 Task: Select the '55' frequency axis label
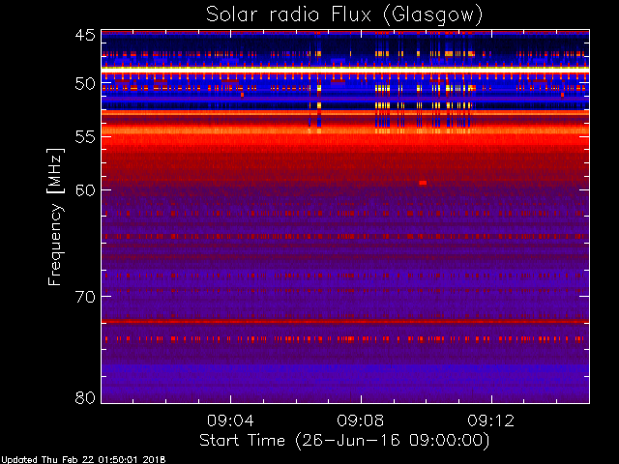[85, 137]
